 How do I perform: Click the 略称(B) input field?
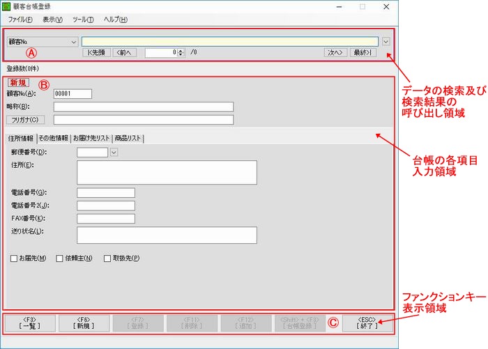tap(144, 107)
